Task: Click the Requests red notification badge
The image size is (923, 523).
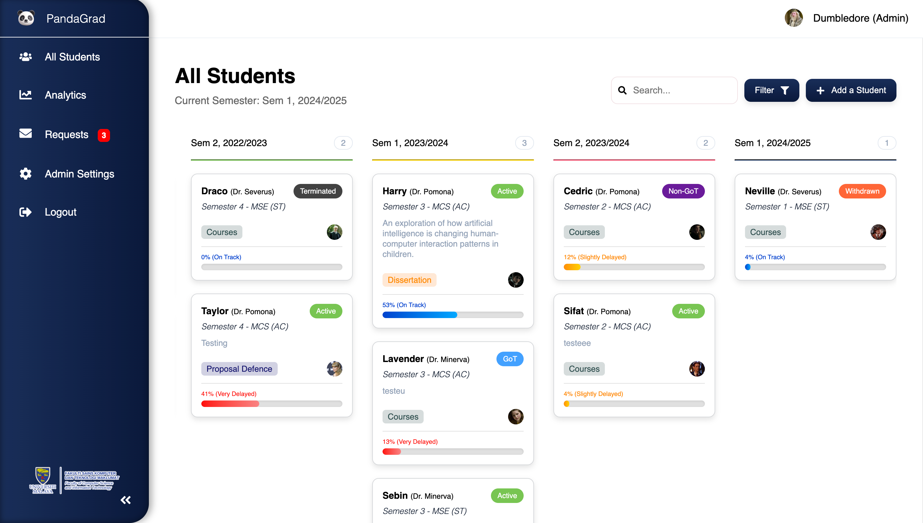Action: [x=104, y=135]
